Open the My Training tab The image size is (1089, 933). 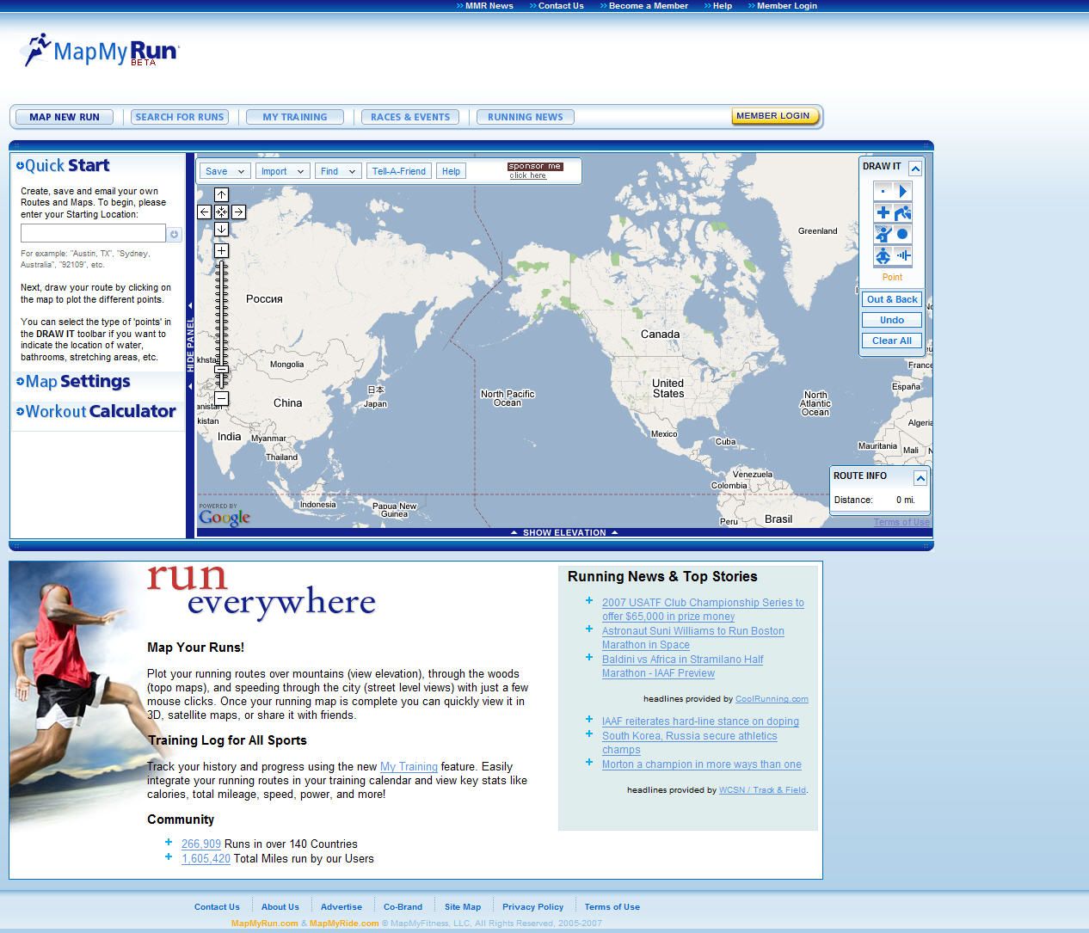point(295,117)
